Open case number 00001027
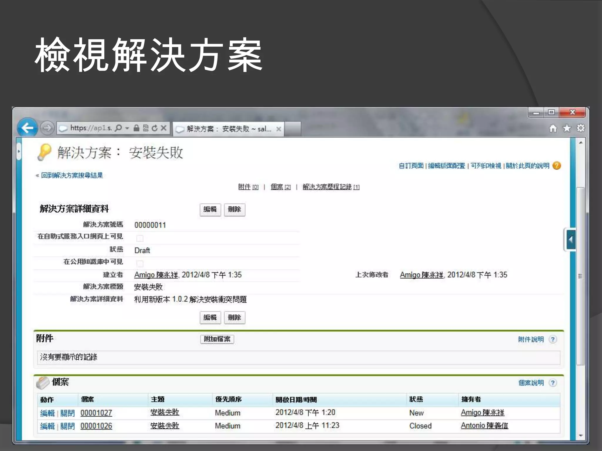This screenshot has height=451, width=602. coord(96,413)
